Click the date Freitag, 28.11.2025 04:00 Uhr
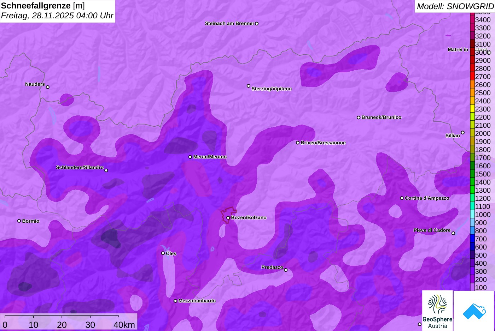The width and height of the screenshot is (495, 331). pos(57,16)
